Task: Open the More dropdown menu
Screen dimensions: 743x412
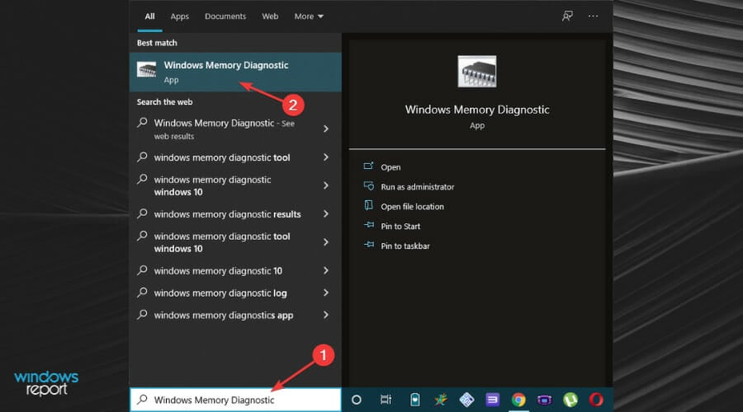Action: [x=309, y=16]
